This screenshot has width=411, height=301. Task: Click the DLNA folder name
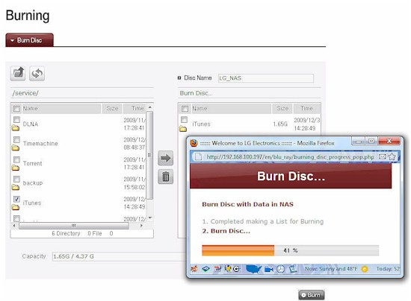31,124
